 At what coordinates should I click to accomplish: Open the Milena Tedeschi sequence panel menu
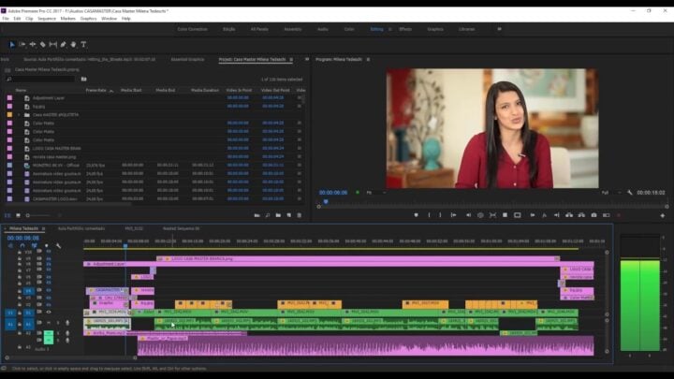pyautogui.click(x=44, y=227)
